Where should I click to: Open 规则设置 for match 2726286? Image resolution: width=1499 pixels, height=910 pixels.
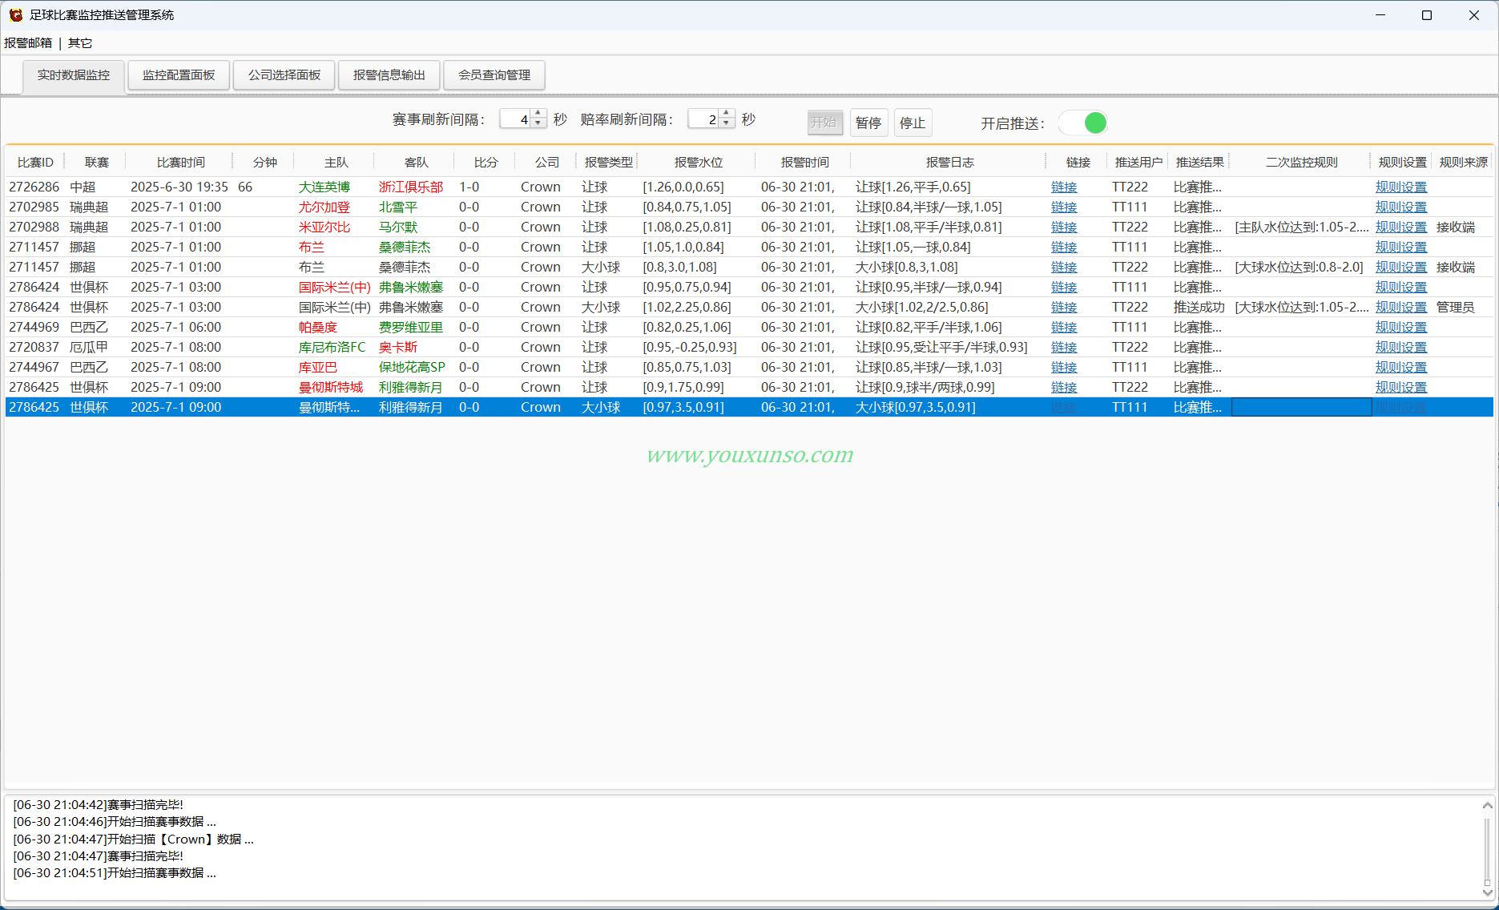(x=1401, y=187)
